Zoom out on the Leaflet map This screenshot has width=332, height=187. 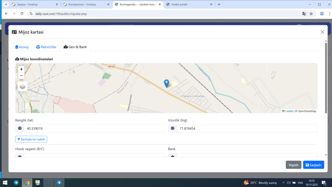pyautogui.click(x=21, y=76)
